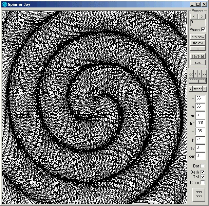Image resolution: width=209 pixels, height=206 pixels.
Task: Uncheck the Dash checkbox
Action: click(x=203, y=172)
